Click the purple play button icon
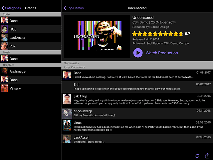The width and height of the screenshot is (213, 160). 138,53
